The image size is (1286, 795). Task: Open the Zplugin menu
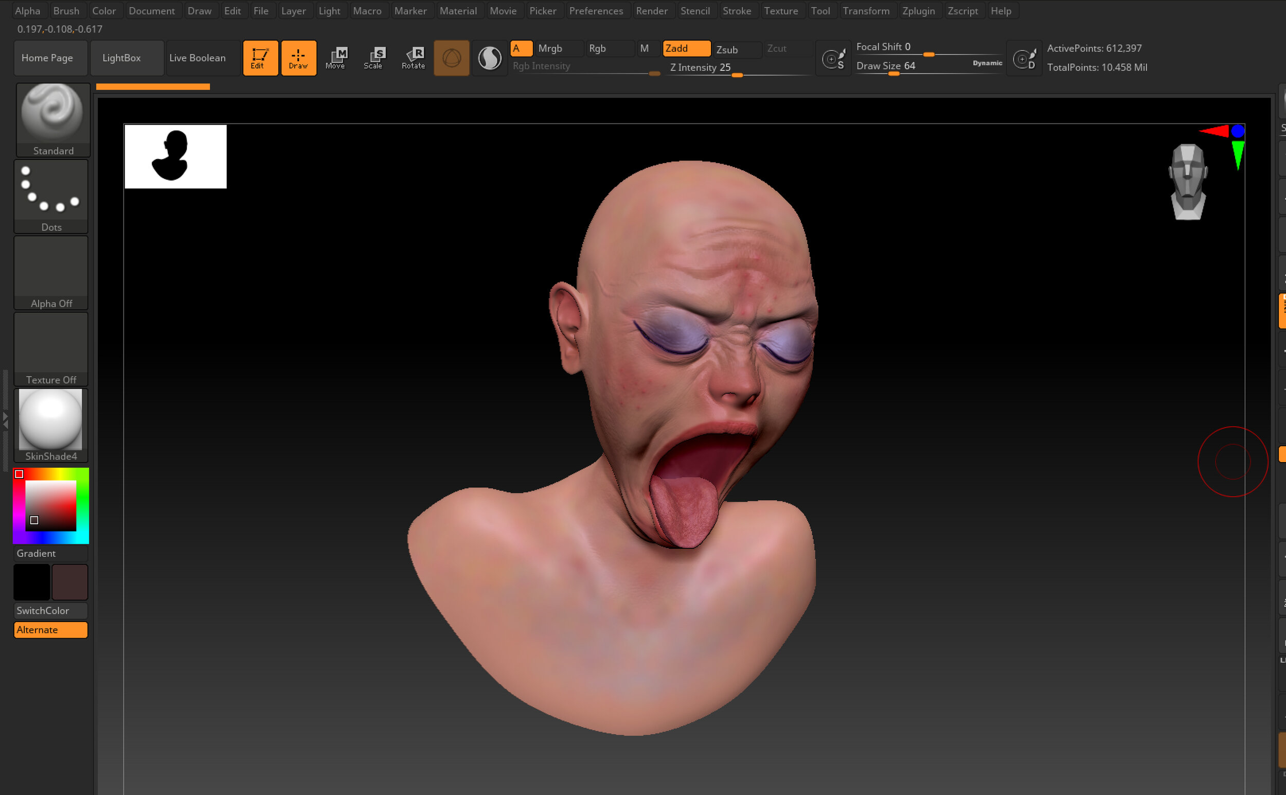(919, 10)
